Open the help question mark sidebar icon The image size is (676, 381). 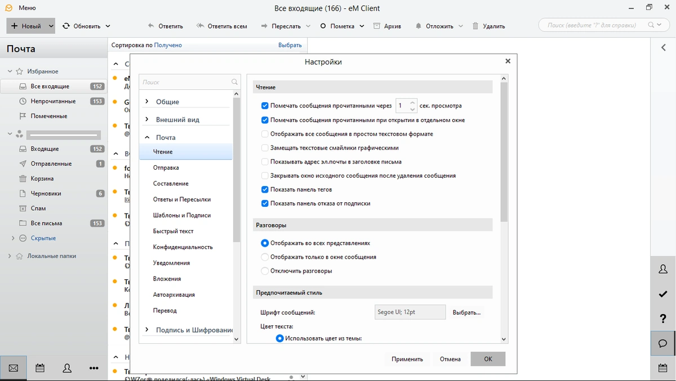(663, 319)
